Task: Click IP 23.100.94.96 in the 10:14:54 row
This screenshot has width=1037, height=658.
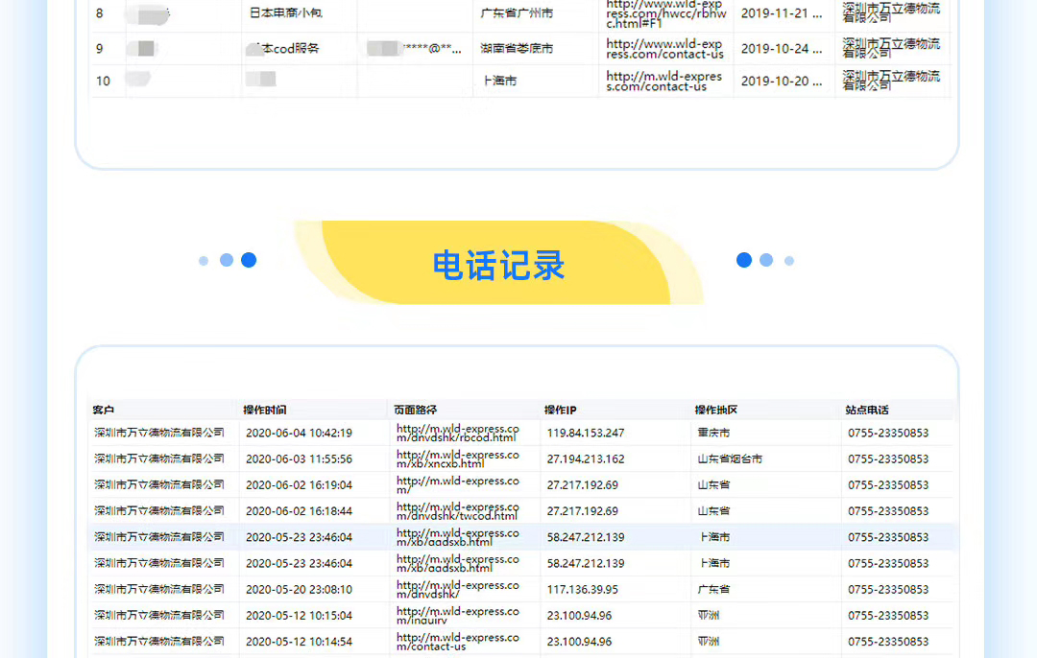Action: click(x=579, y=642)
